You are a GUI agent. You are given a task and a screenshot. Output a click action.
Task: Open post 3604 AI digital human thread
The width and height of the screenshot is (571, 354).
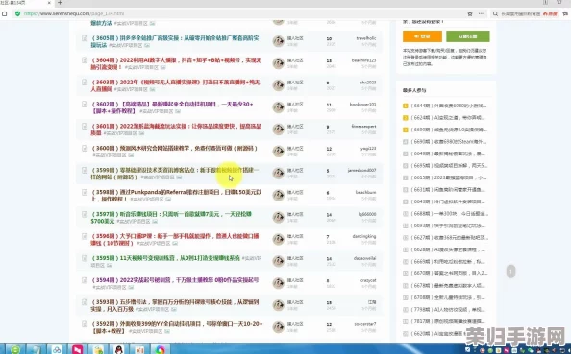[176, 63]
